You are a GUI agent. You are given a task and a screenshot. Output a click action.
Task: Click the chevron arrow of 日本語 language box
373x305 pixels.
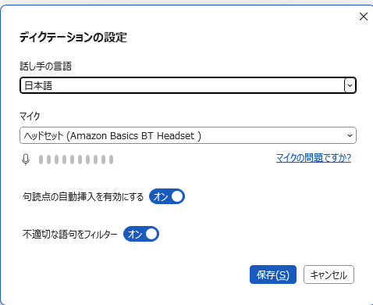(x=350, y=85)
